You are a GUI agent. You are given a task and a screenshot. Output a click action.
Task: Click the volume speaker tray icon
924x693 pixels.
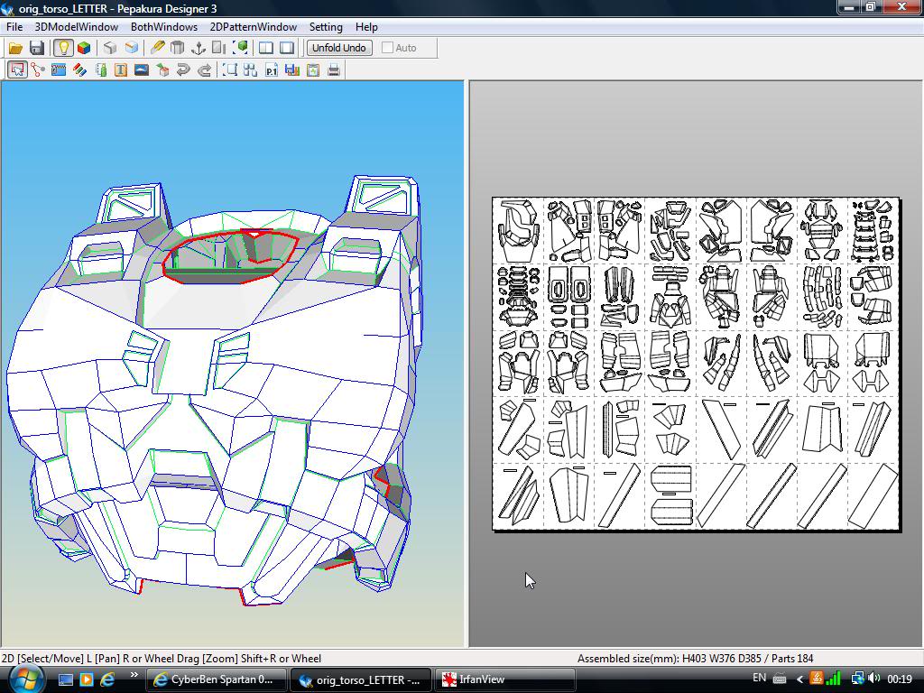click(873, 679)
